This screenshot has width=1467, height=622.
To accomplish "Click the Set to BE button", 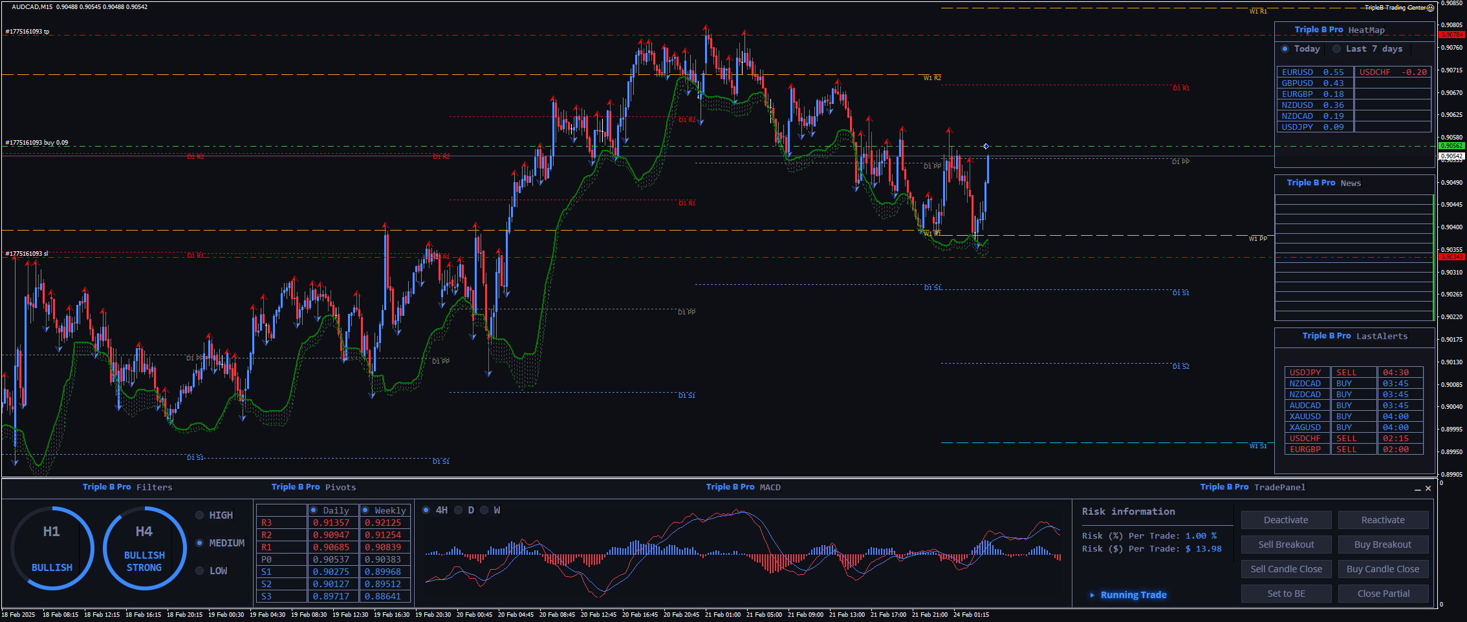I will pyautogui.click(x=1286, y=594).
